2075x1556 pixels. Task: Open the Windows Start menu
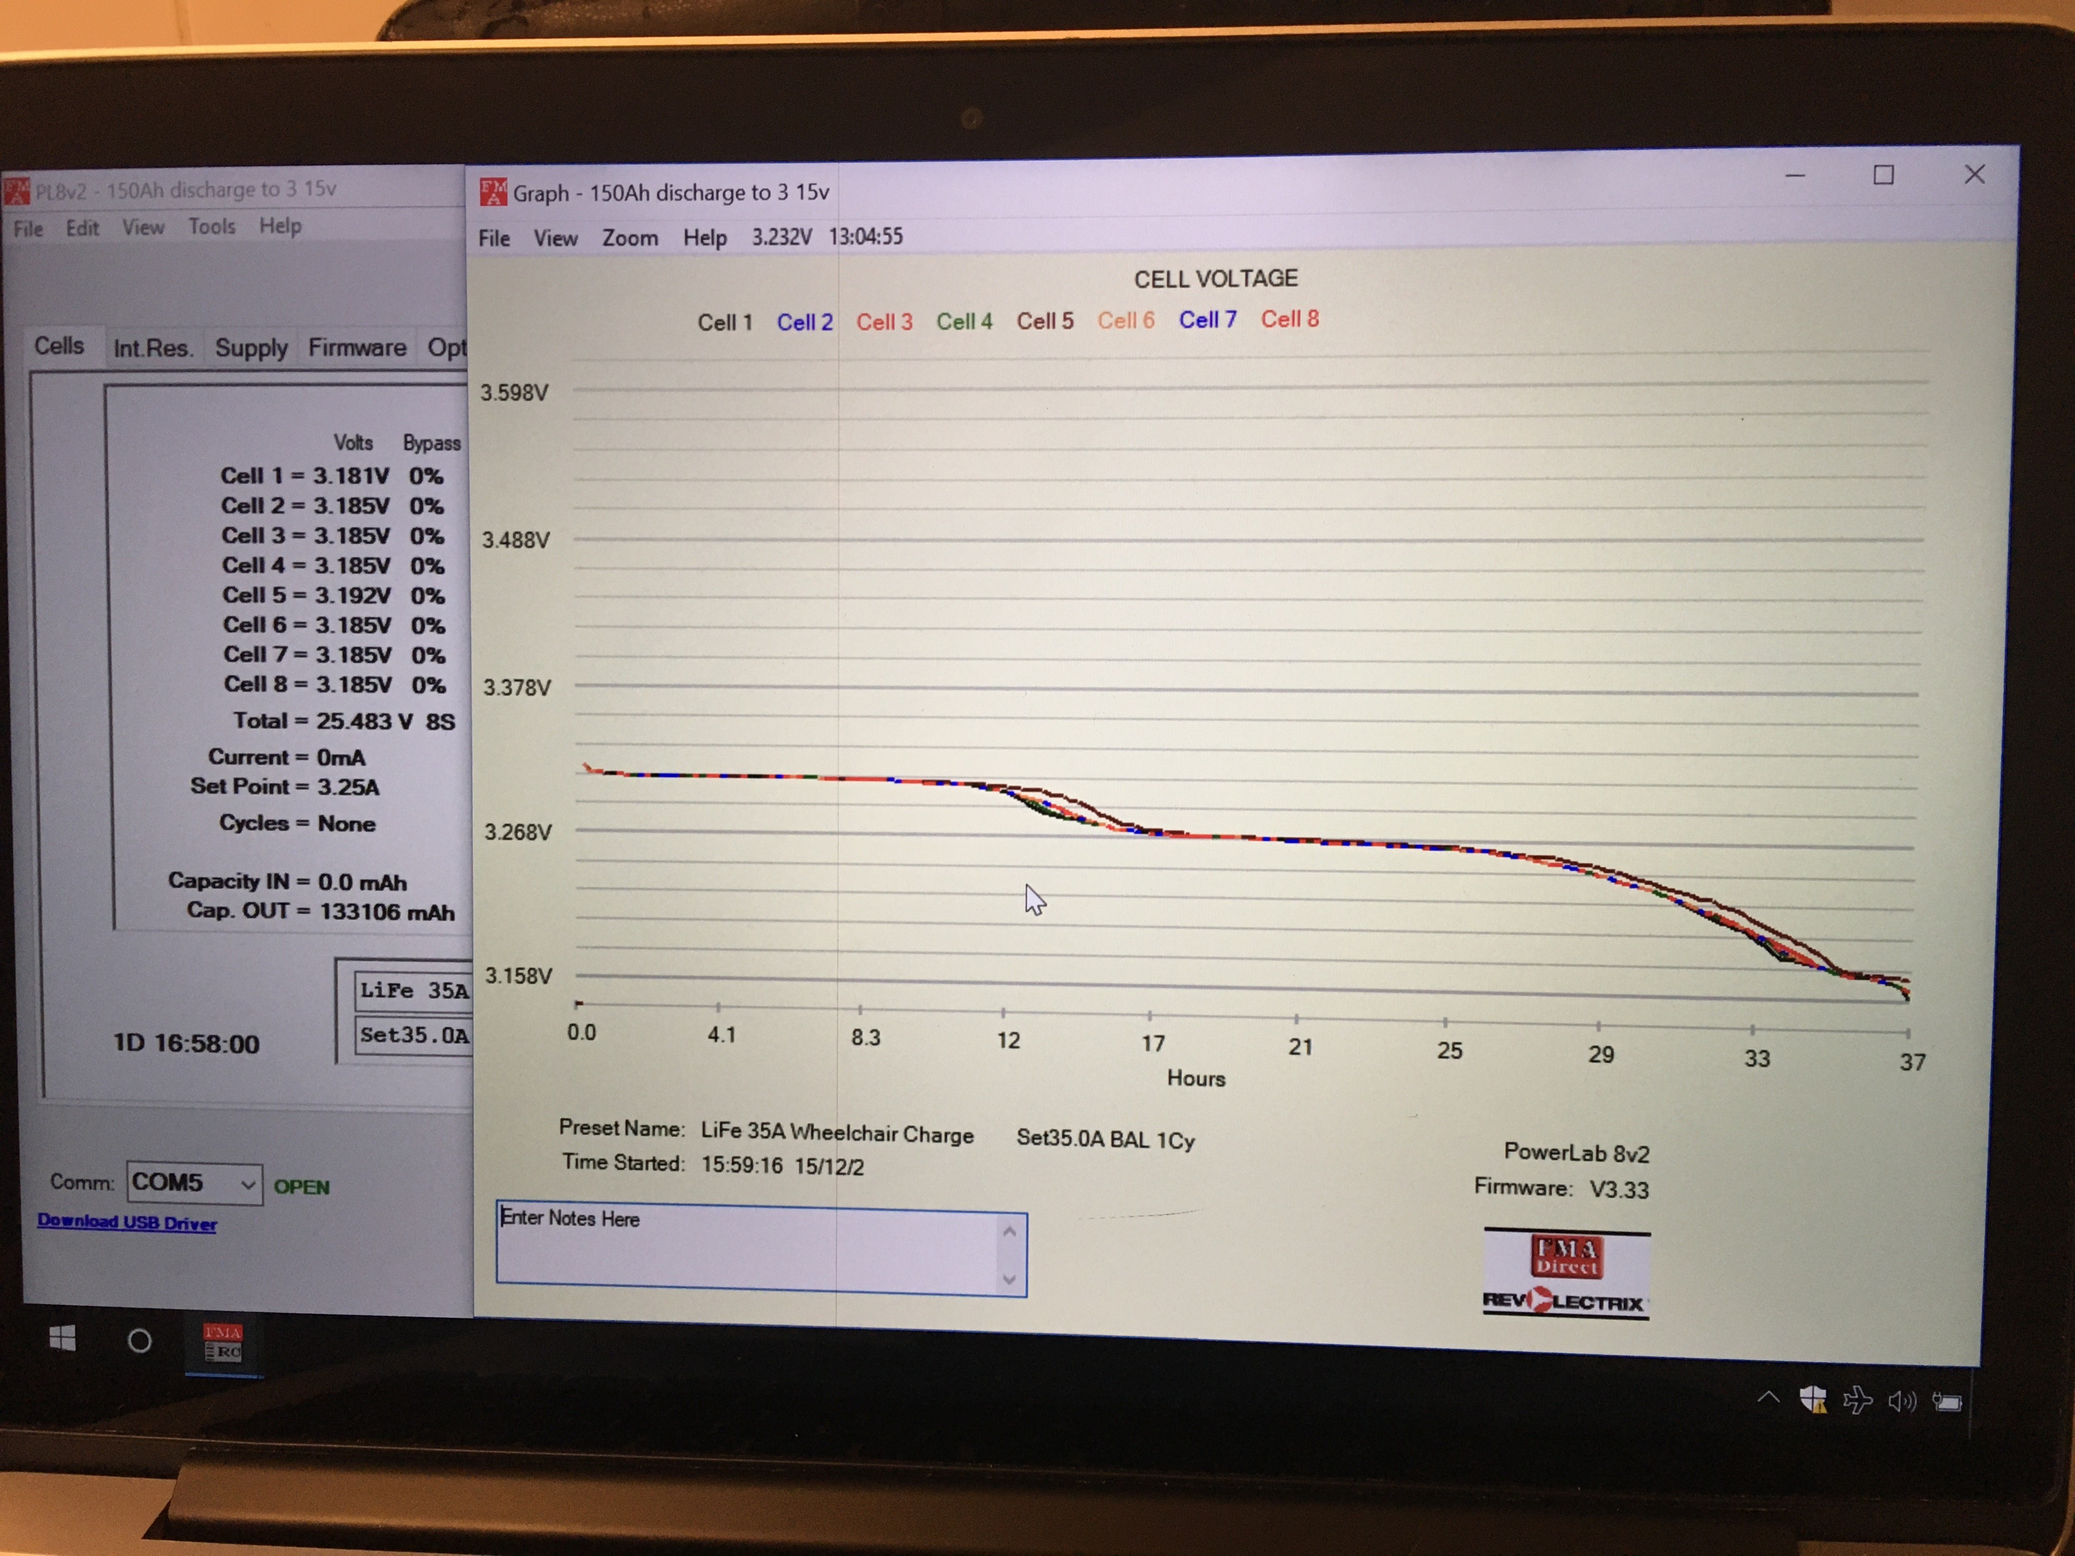pos(62,1339)
